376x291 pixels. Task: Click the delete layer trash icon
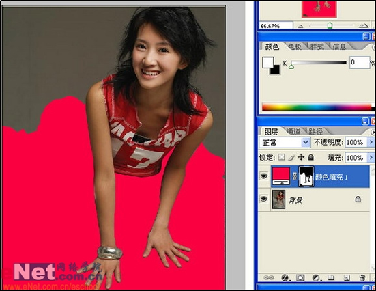[x=362, y=278]
